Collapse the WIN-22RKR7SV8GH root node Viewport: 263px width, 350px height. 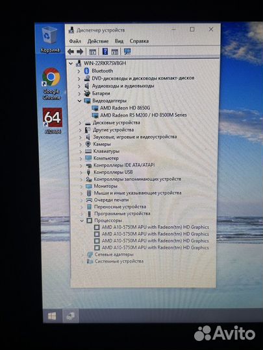coord(71,64)
